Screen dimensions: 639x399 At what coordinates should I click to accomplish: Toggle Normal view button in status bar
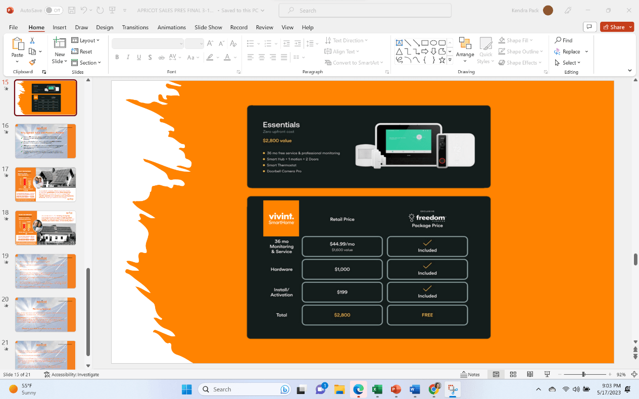(x=496, y=374)
